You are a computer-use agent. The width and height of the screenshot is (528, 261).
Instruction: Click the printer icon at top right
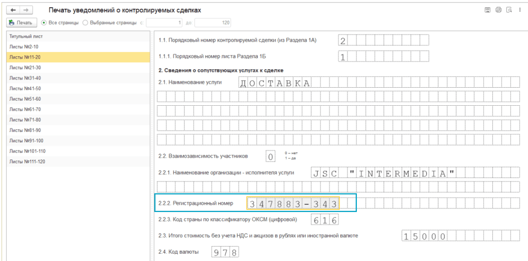(x=498, y=10)
